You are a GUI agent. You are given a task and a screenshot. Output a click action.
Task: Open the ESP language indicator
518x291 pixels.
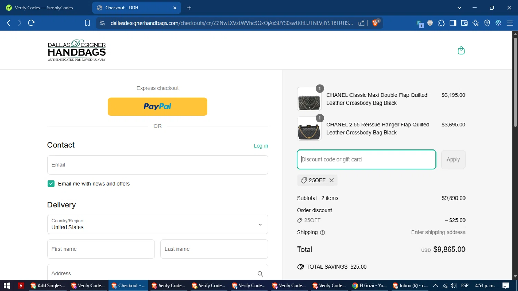[x=465, y=285]
